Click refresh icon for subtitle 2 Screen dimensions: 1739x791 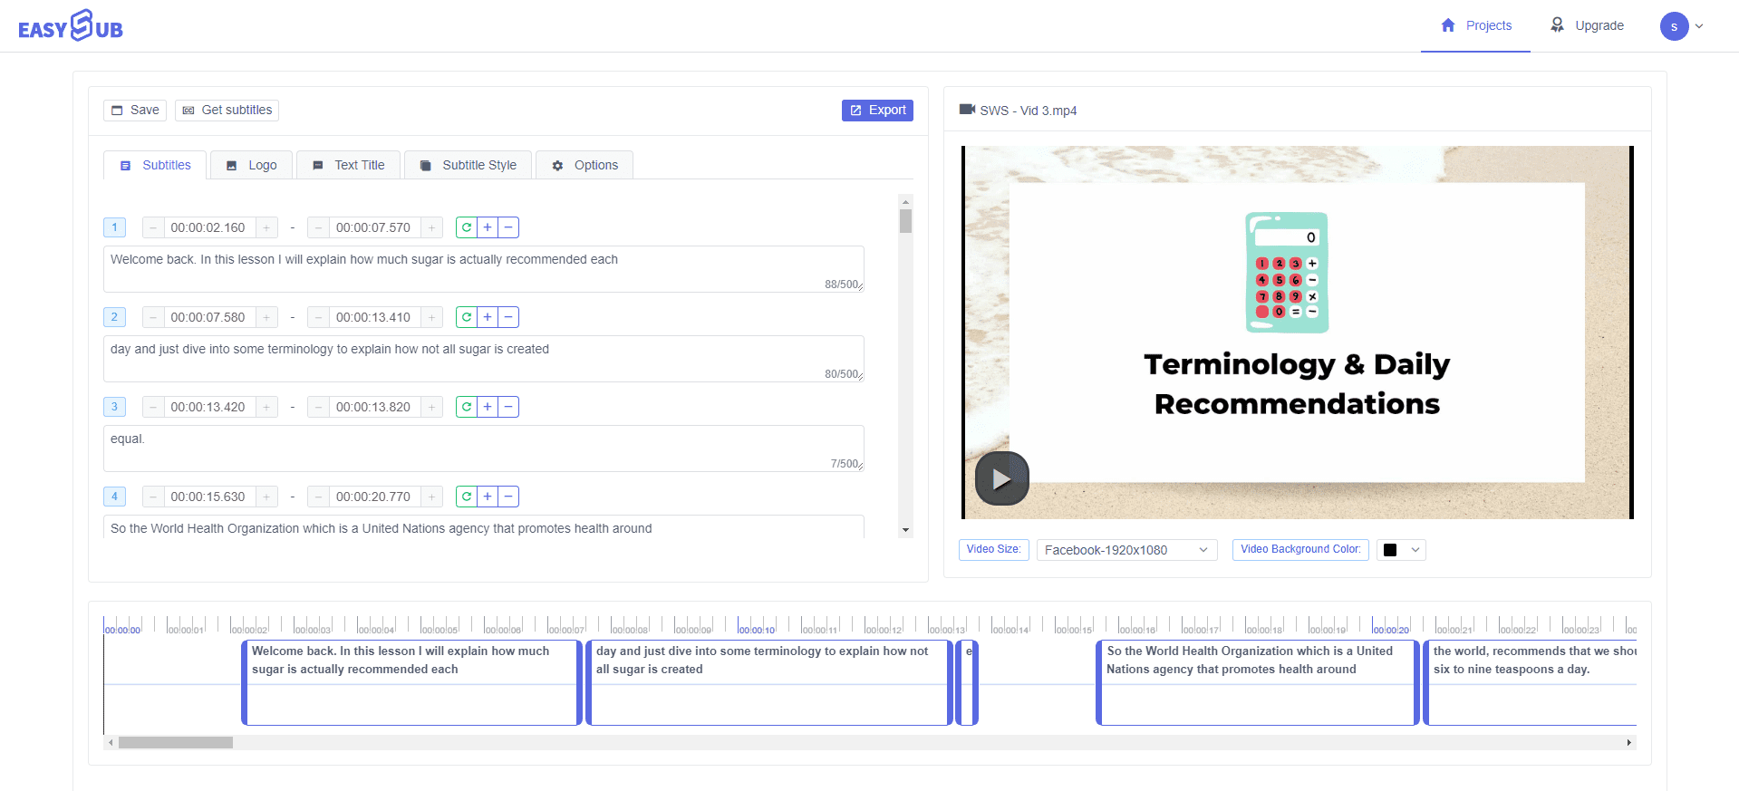point(466,317)
